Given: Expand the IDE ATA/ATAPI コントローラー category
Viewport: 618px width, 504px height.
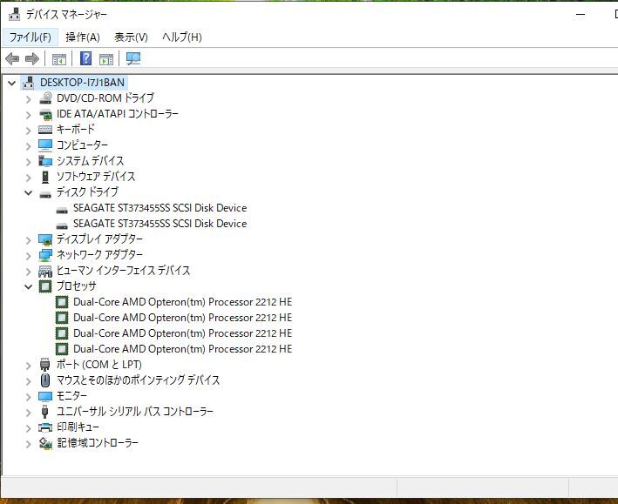Looking at the screenshot, I should coord(29,115).
